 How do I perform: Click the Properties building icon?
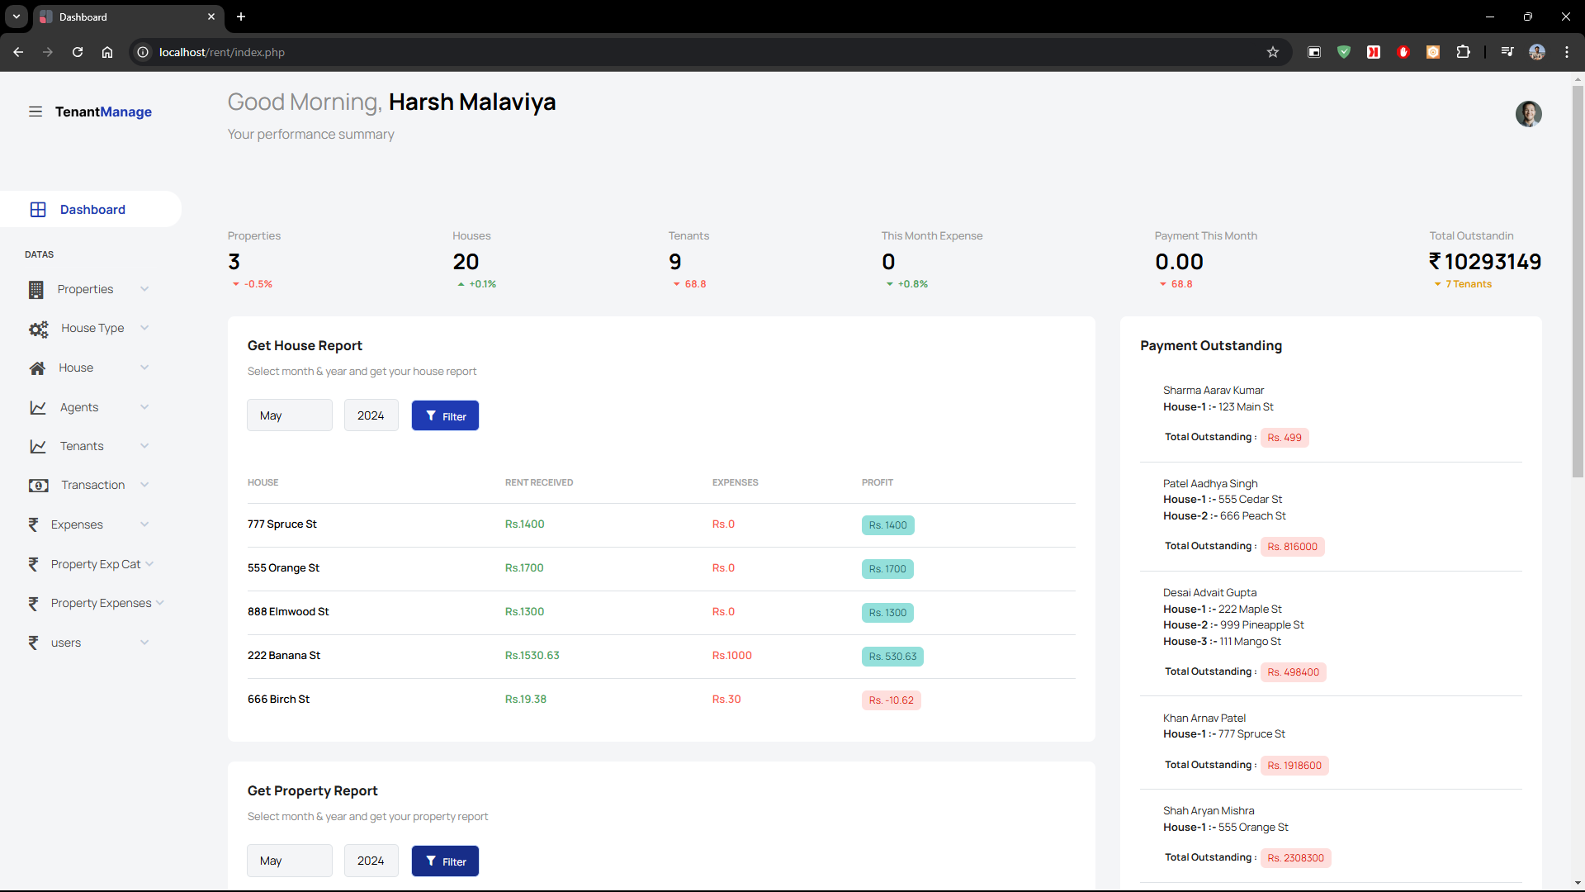36,290
